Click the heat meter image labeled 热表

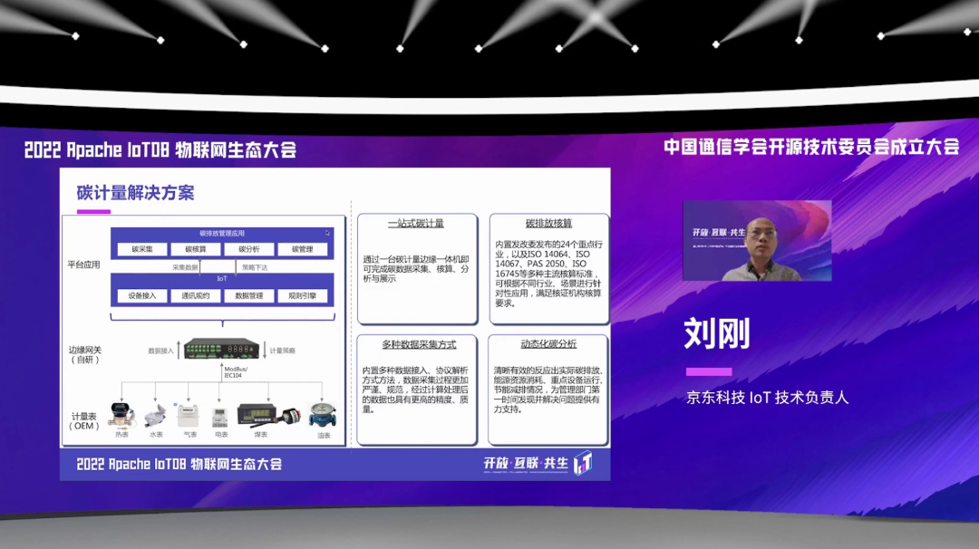tap(121, 416)
